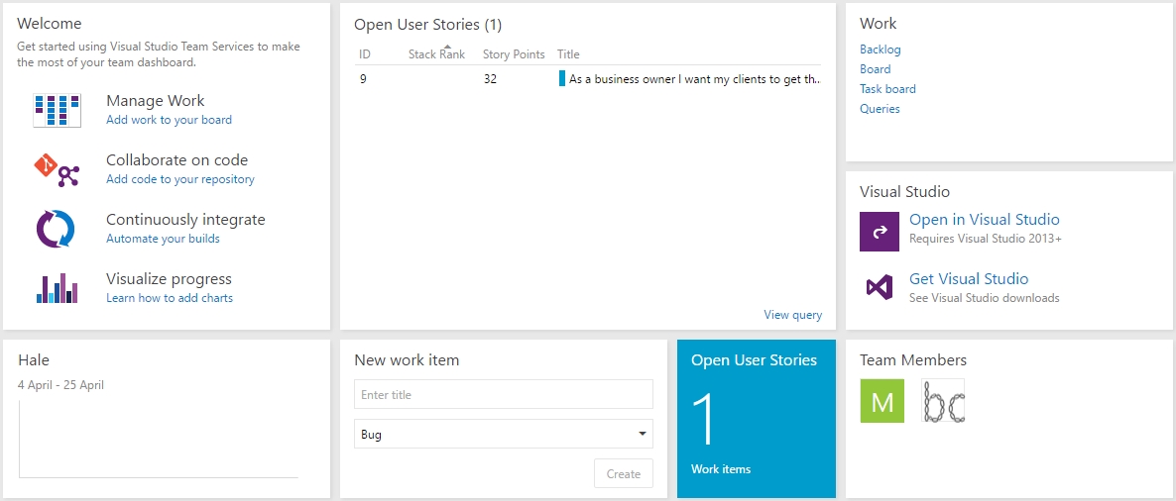The width and height of the screenshot is (1176, 501).
Task: Click the Team Members widget heading
Action: click(x=913, y=360)
